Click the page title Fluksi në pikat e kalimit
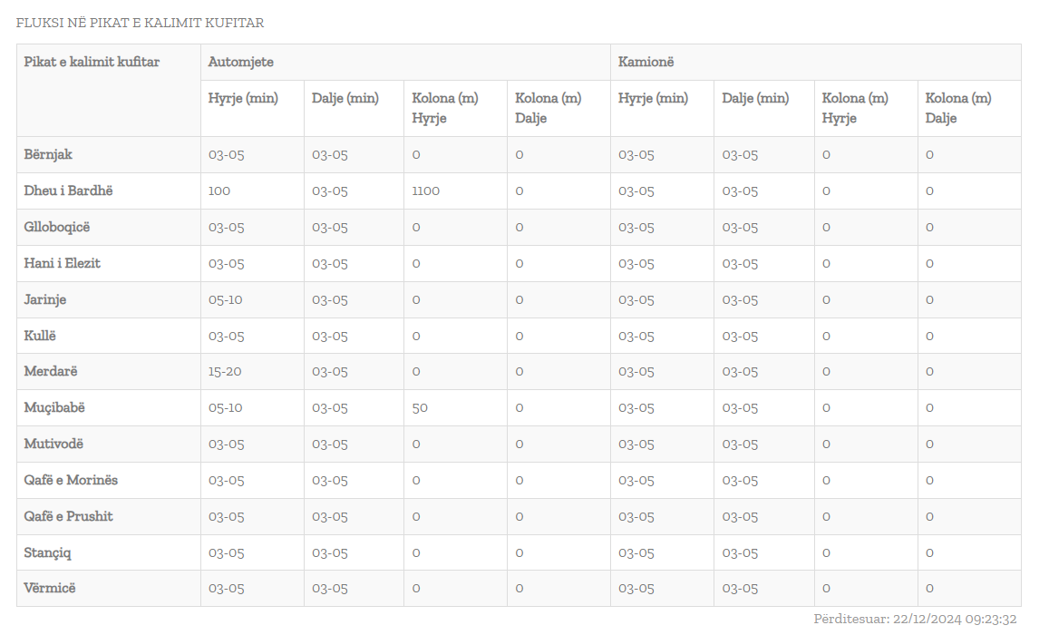This screenshot has width=1049, height=635. (140, 23)
